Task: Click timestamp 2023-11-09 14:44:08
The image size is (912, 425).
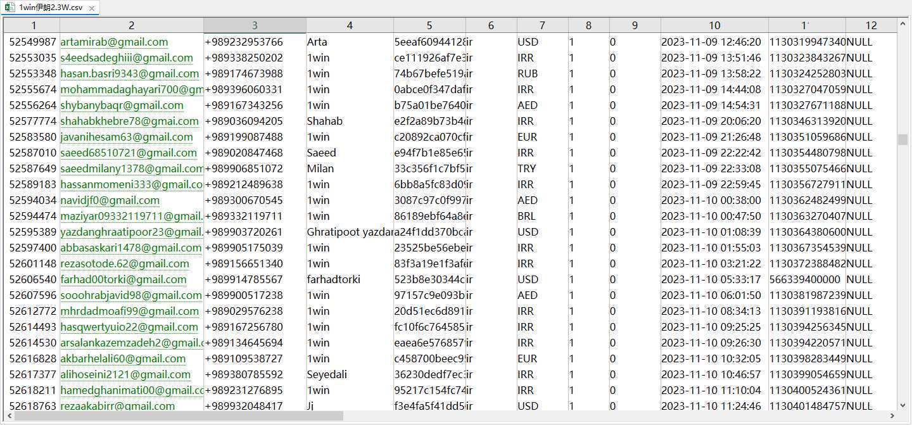Action: (x=714, y=89)
